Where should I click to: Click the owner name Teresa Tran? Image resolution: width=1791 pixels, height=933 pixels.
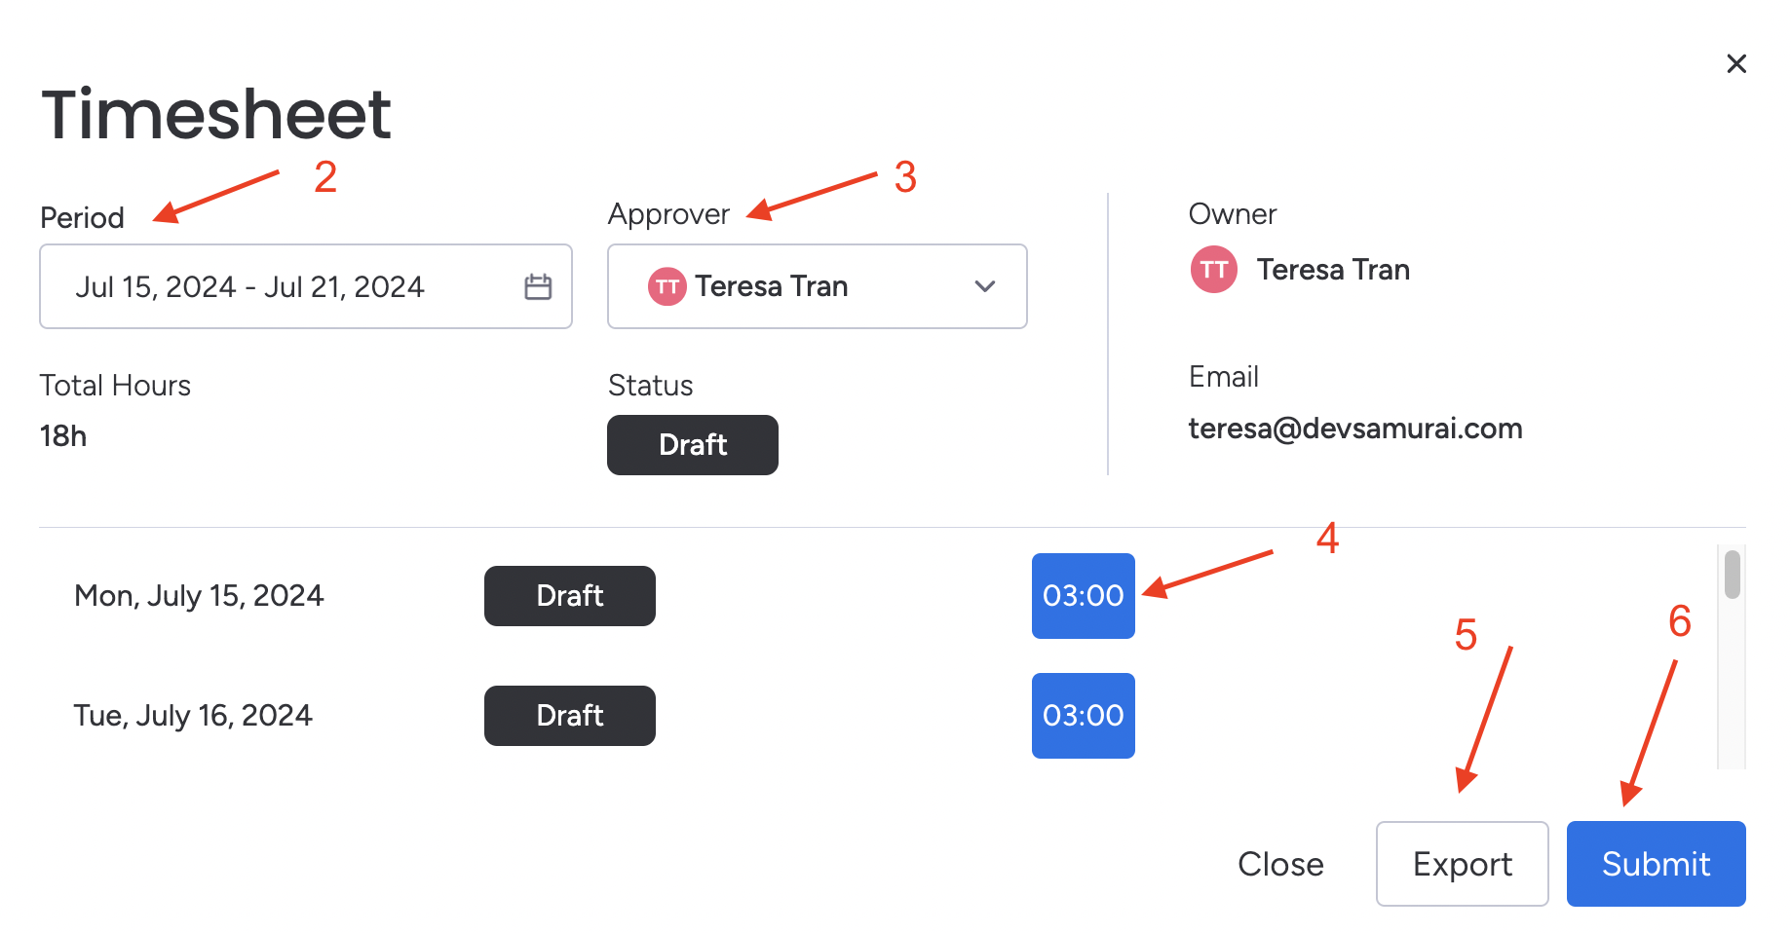(1332, 270)
